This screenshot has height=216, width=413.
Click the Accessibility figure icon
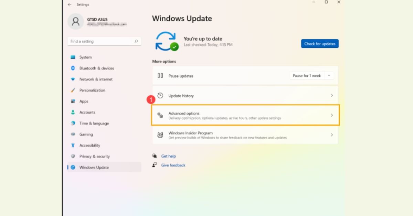(x=73, y=145)
